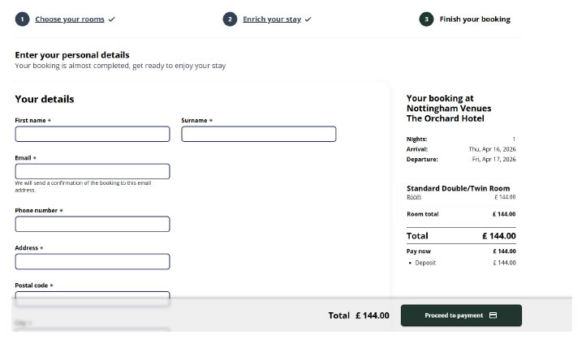
Task: Click the Deposit line under Pay now
Action: (425, 263)
